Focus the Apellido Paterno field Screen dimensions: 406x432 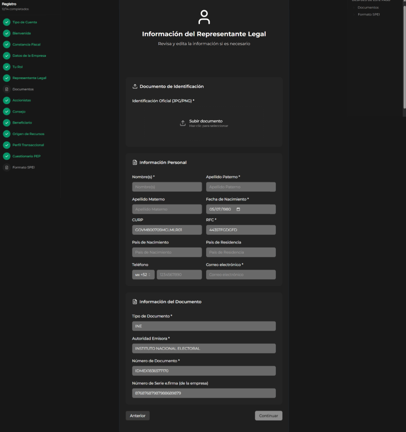(x=241, y=187)
